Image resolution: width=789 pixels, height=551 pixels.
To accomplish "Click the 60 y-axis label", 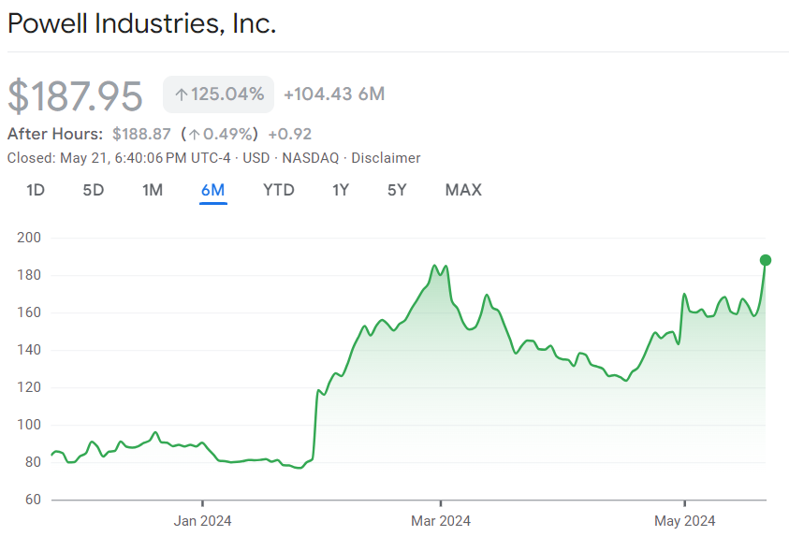I will [33, 500].
